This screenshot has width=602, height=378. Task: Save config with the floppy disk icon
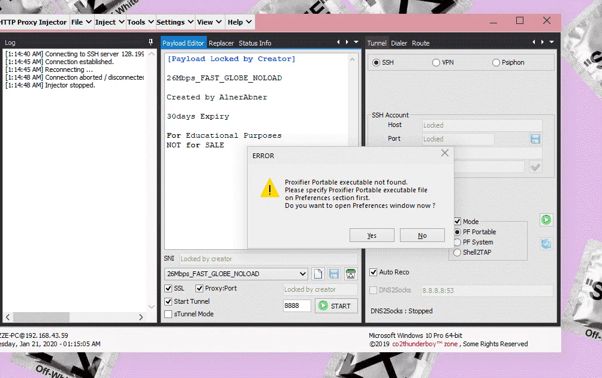(x=334, y=274)
